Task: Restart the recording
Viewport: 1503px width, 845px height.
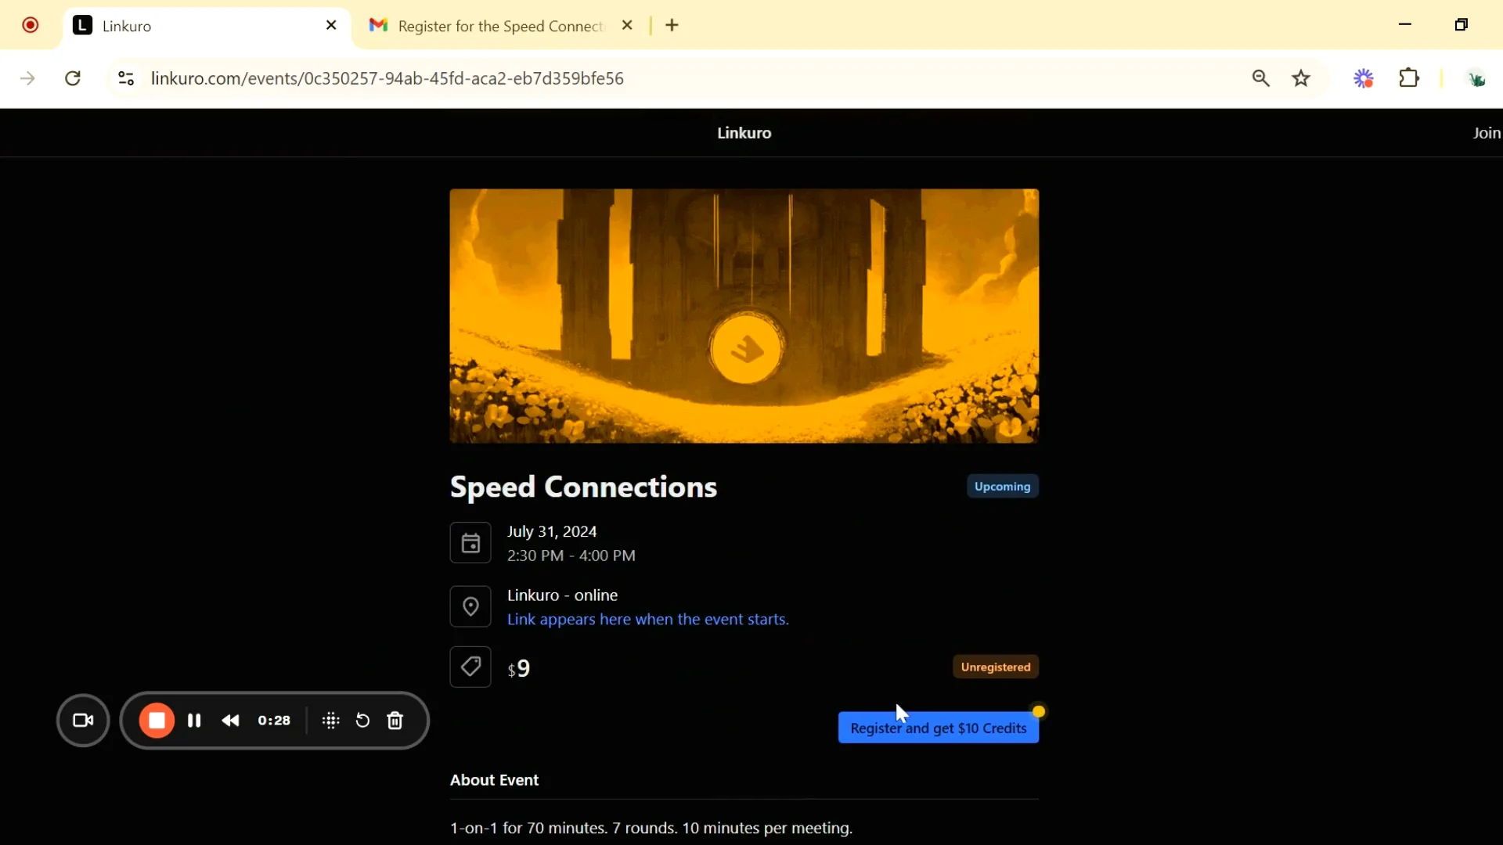Action: (x=362, y=721)
